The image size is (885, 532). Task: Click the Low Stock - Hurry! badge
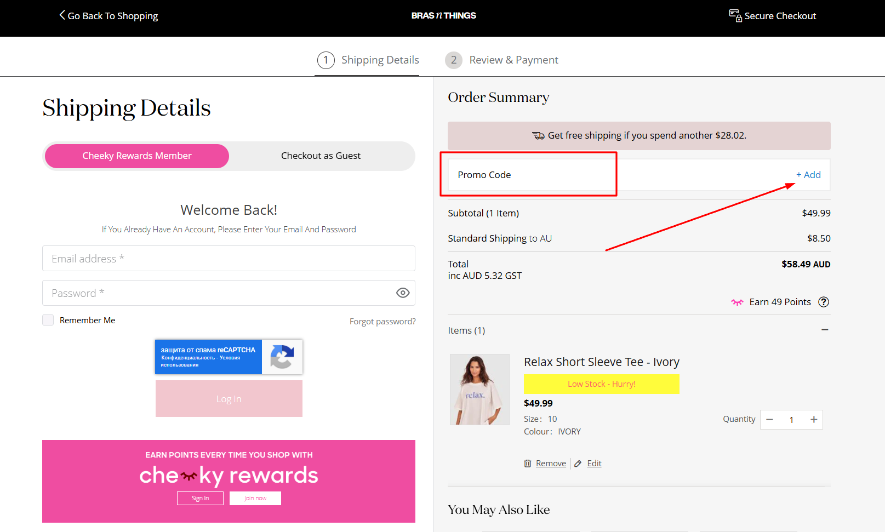602,384
